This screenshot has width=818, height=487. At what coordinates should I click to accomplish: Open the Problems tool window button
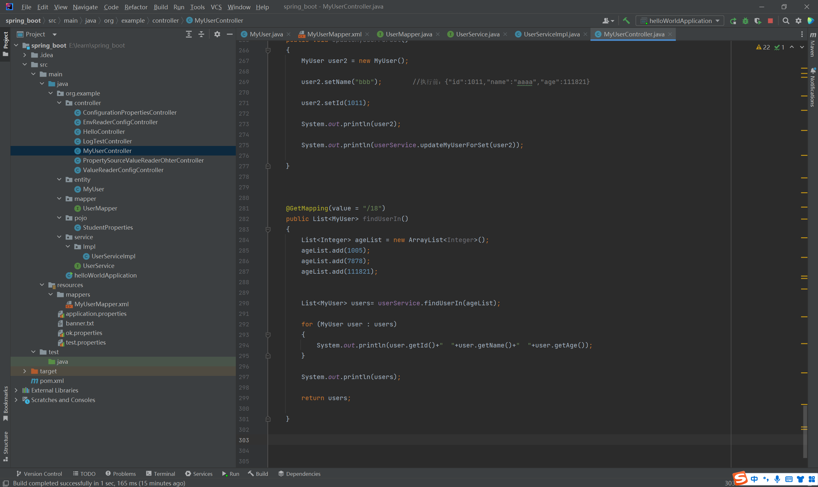120,474
